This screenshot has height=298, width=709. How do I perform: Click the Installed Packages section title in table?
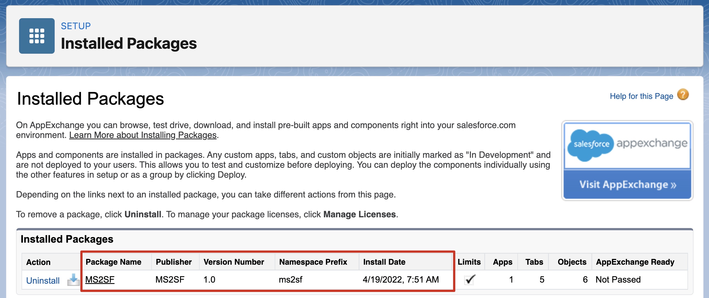67,239
